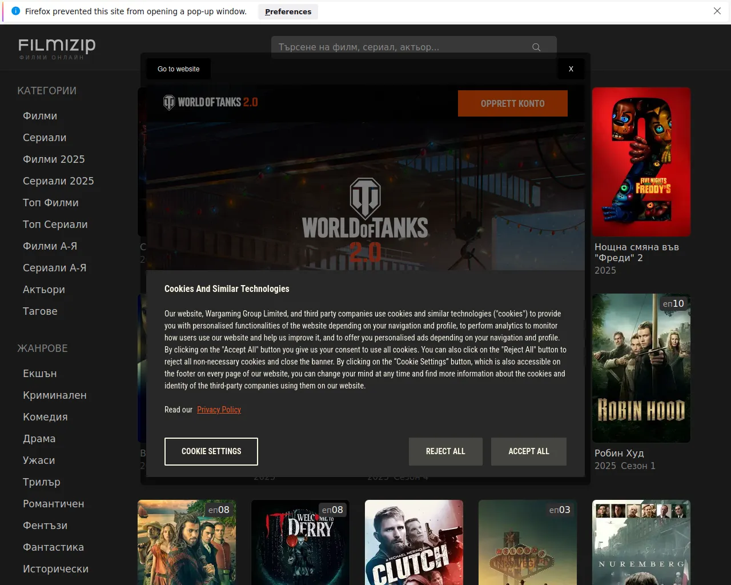Click the search magnifier icon
The image size is (731, 585).
click(x=536, y=47)
